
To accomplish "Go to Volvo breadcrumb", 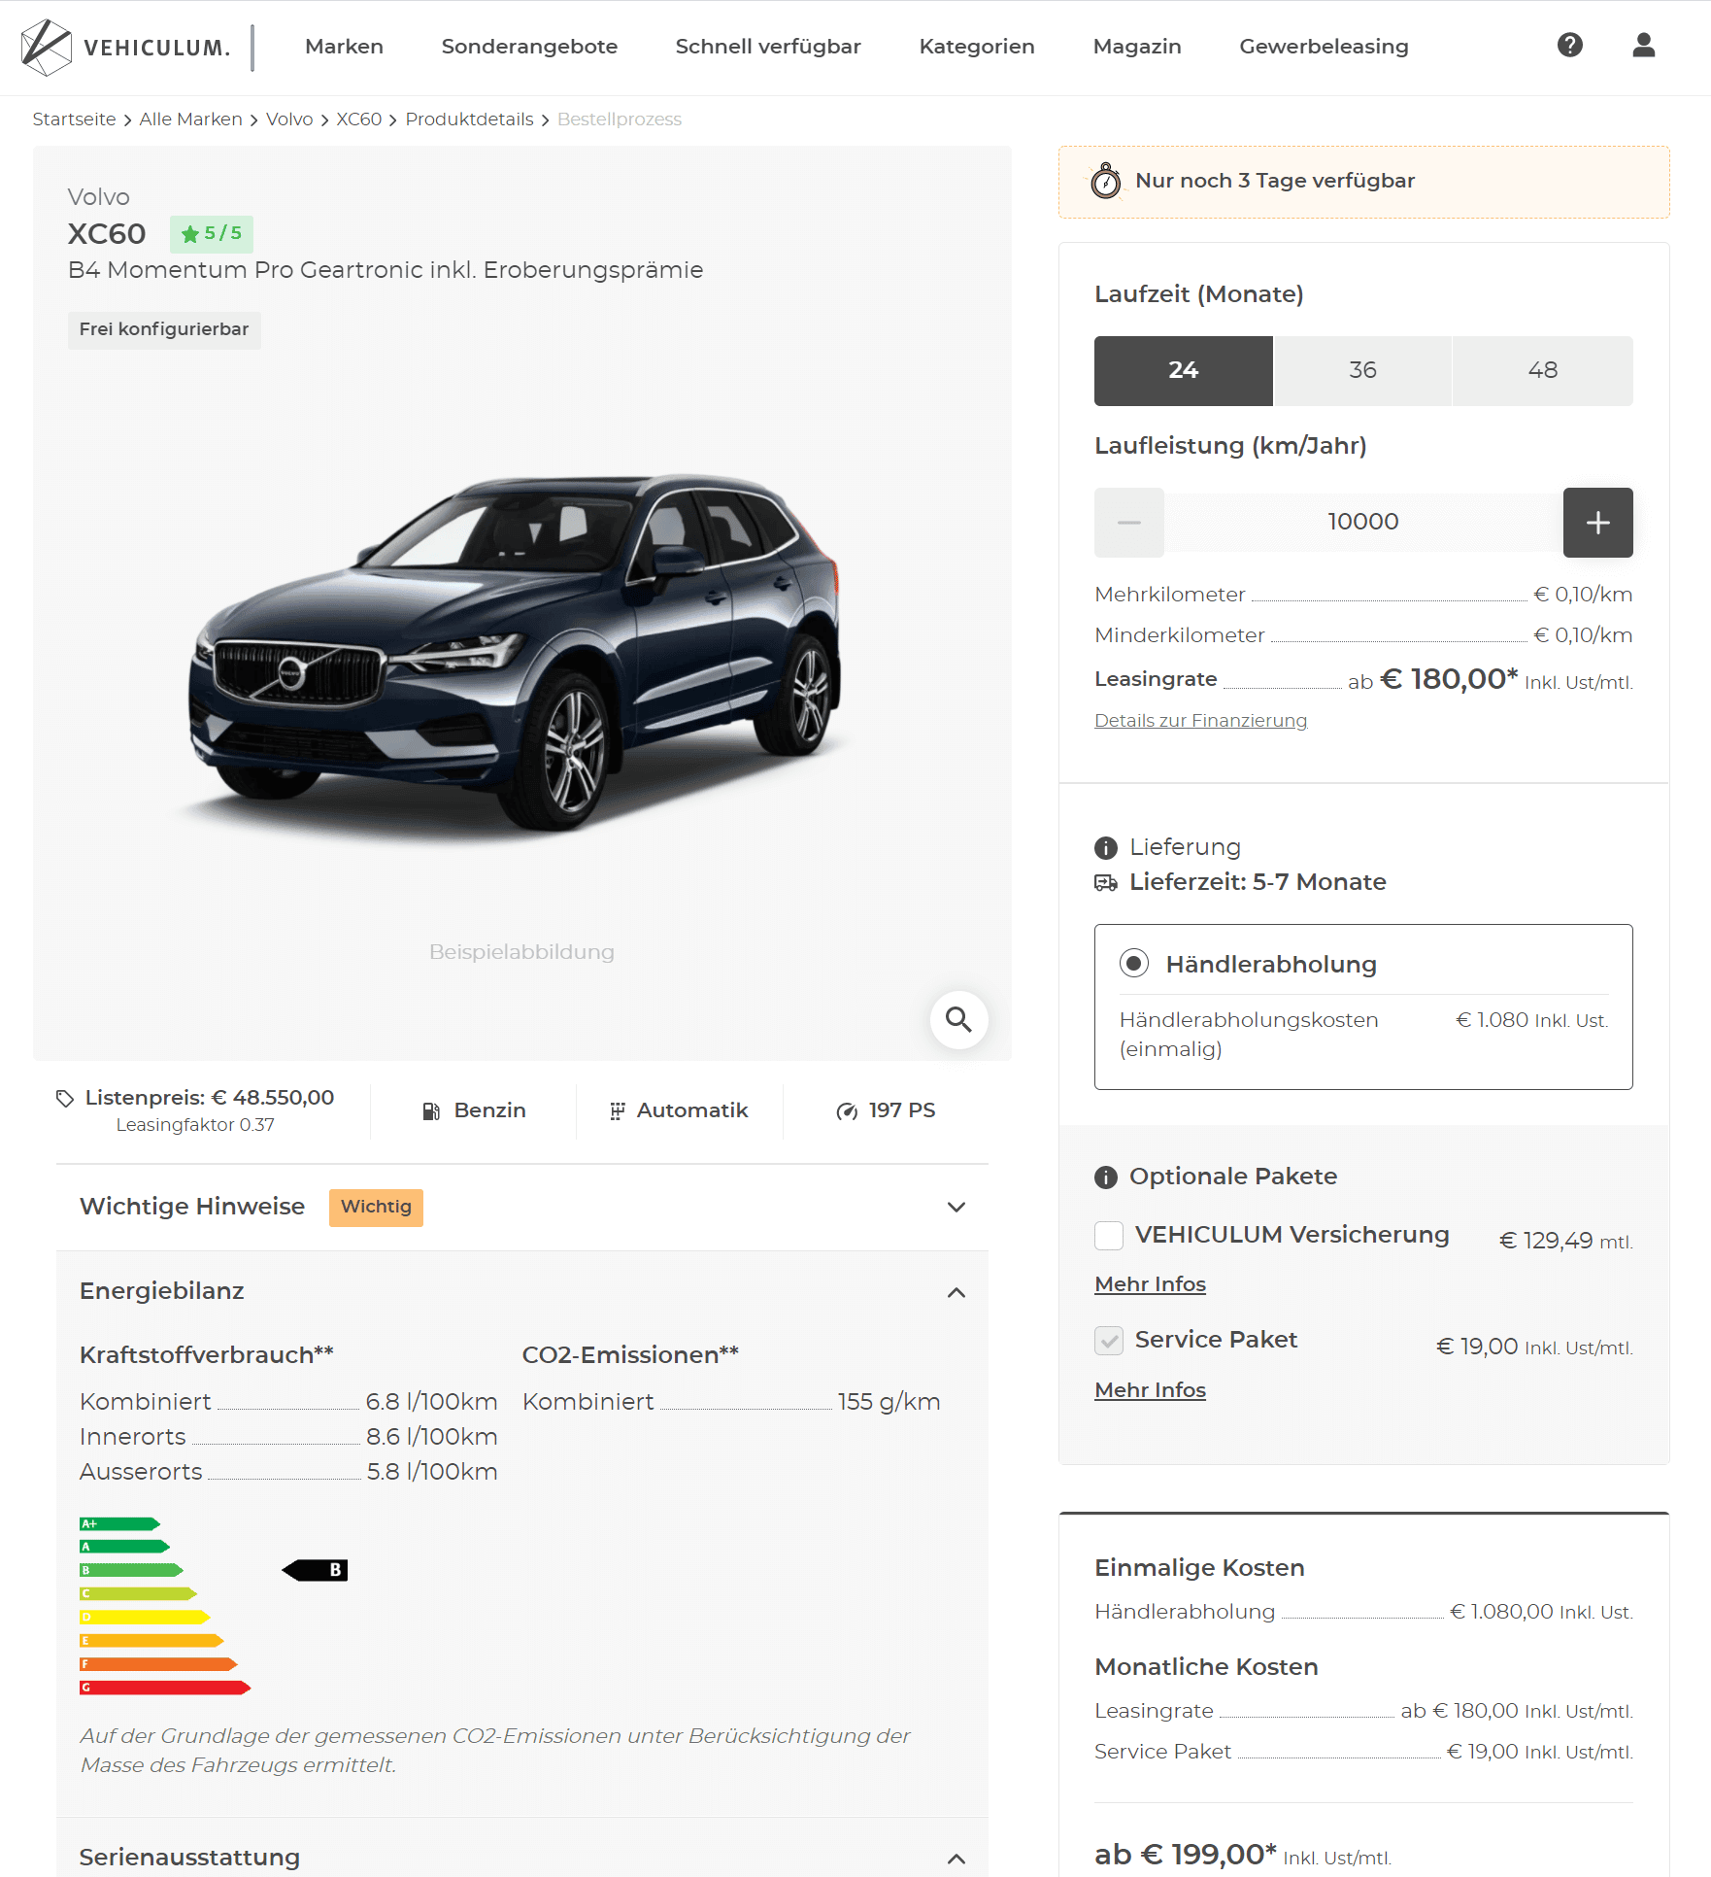I will (289, 119).
